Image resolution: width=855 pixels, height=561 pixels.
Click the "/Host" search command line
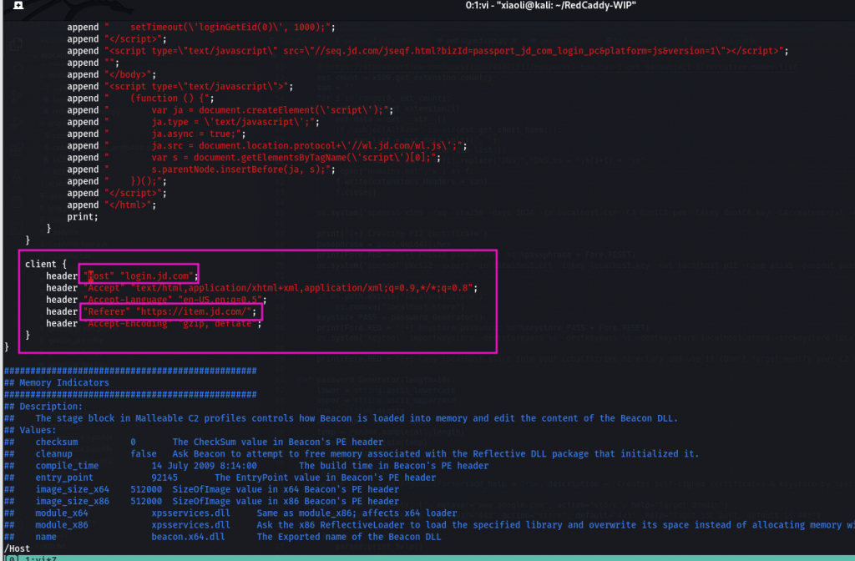point(17,548)
